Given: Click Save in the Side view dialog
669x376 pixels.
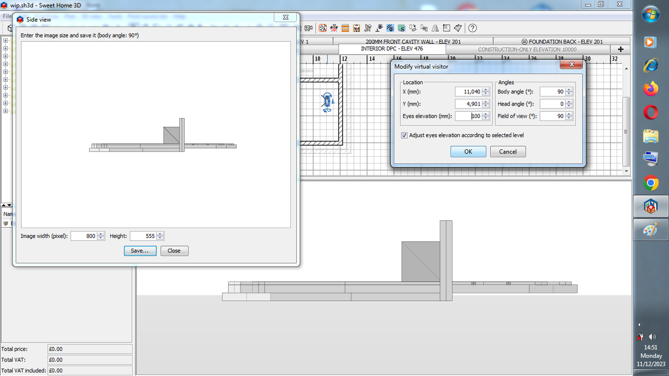Looking at the screenshot, I should click(140, 251).
